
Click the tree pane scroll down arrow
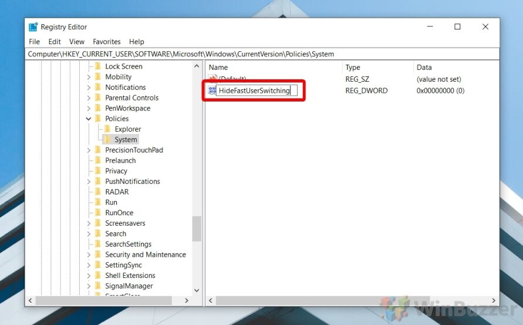197,290
